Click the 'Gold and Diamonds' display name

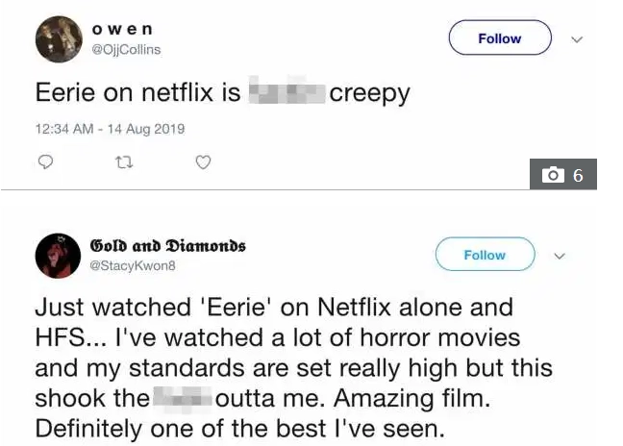pyautogui.click(x=167, y=246)
